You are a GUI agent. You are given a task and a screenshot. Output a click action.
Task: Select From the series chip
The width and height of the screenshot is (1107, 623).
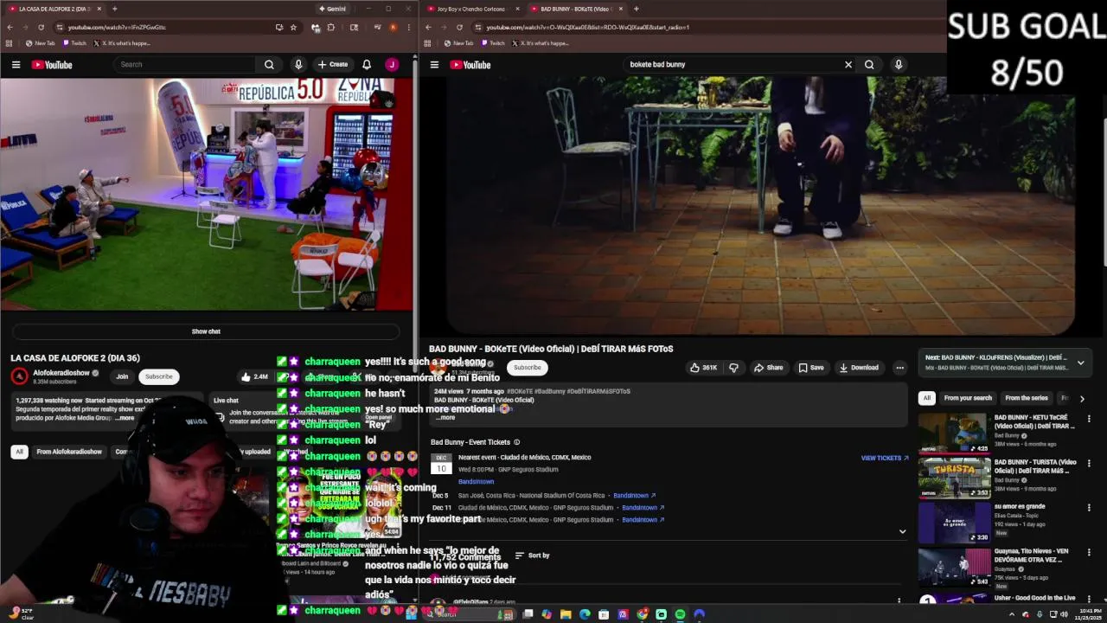tap(1027, 398)
